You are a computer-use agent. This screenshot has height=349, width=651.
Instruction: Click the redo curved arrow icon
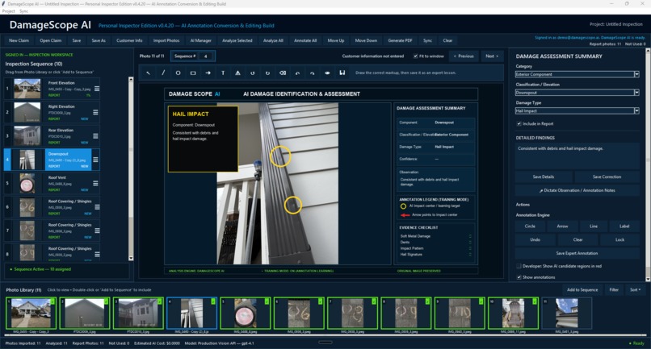pyautogui.click(x=313, y=73)
